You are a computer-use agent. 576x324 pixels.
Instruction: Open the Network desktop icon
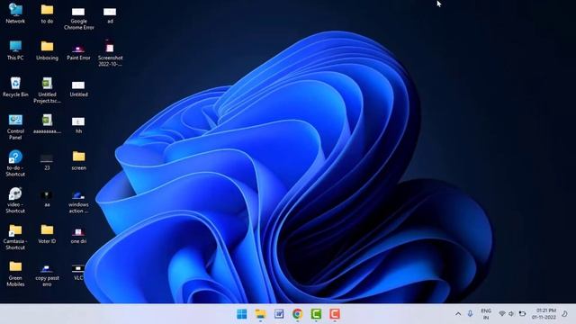(x=15, y=13)
